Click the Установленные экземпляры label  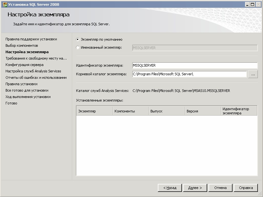tap(100, 100)
